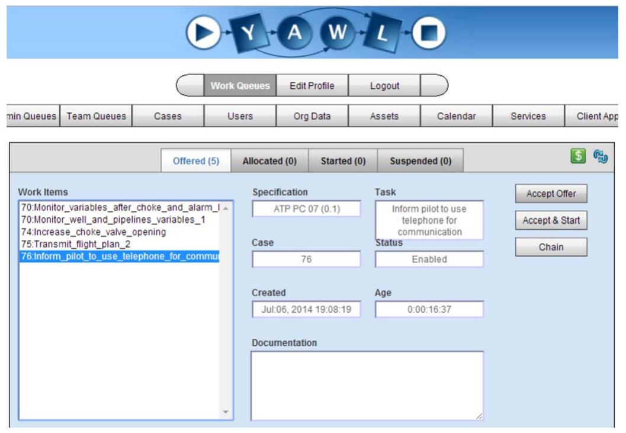
Task: Click inside the Documentation text area
Action: click(x=367, y=386)
